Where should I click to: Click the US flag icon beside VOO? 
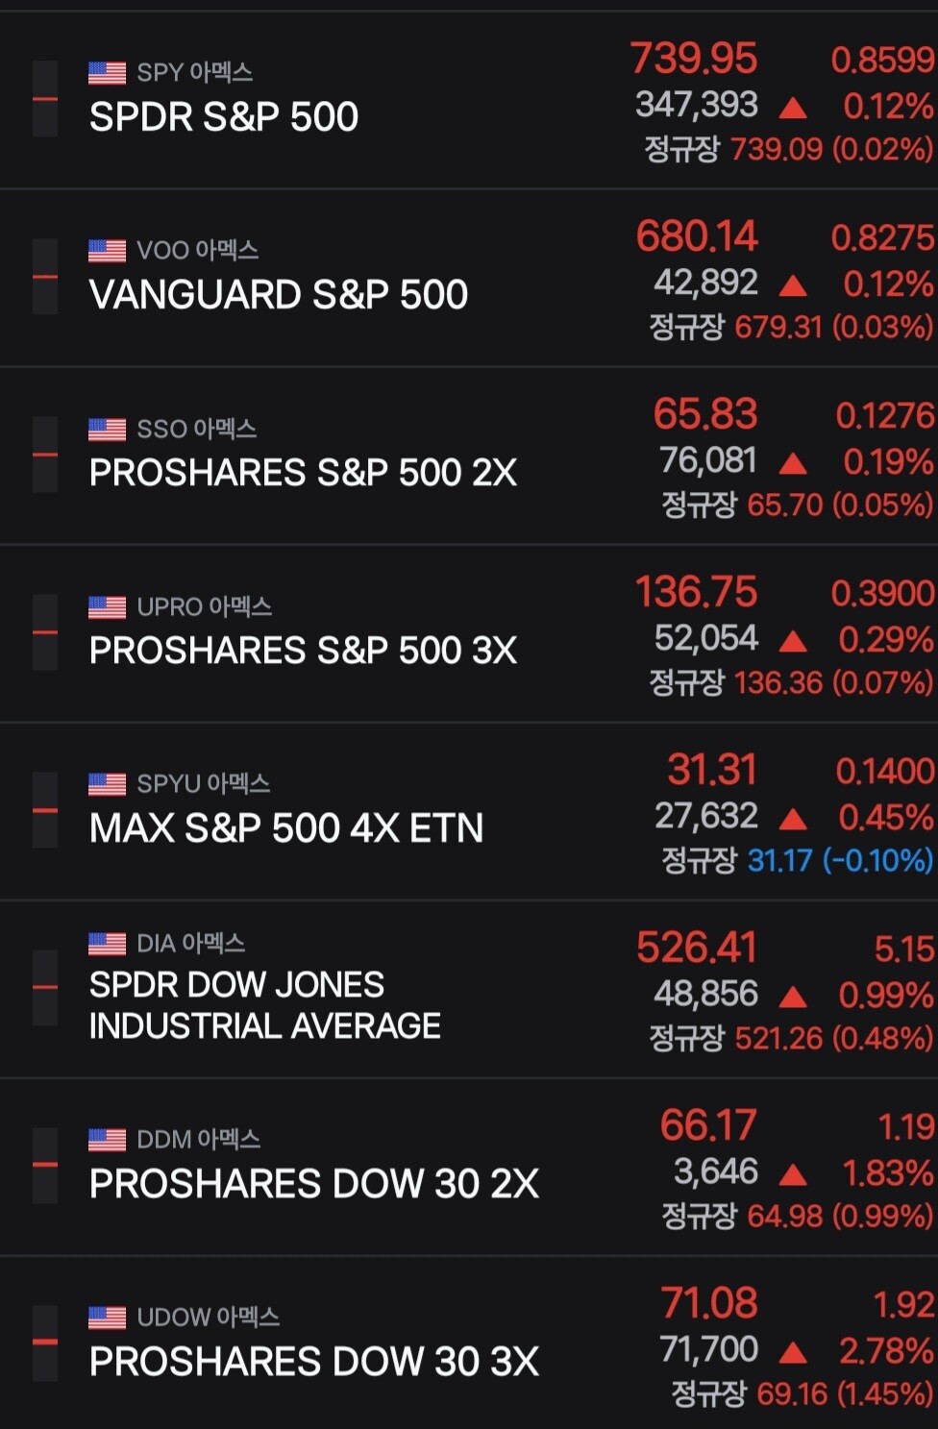[107, 251]
